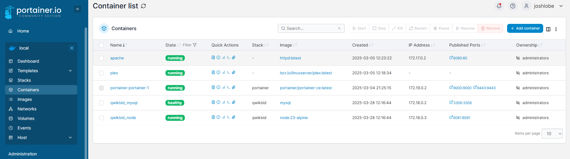This screenshot has width=570, height=159.
Task: Open the Items per page dropdown
Action: (x=552, y=134)
